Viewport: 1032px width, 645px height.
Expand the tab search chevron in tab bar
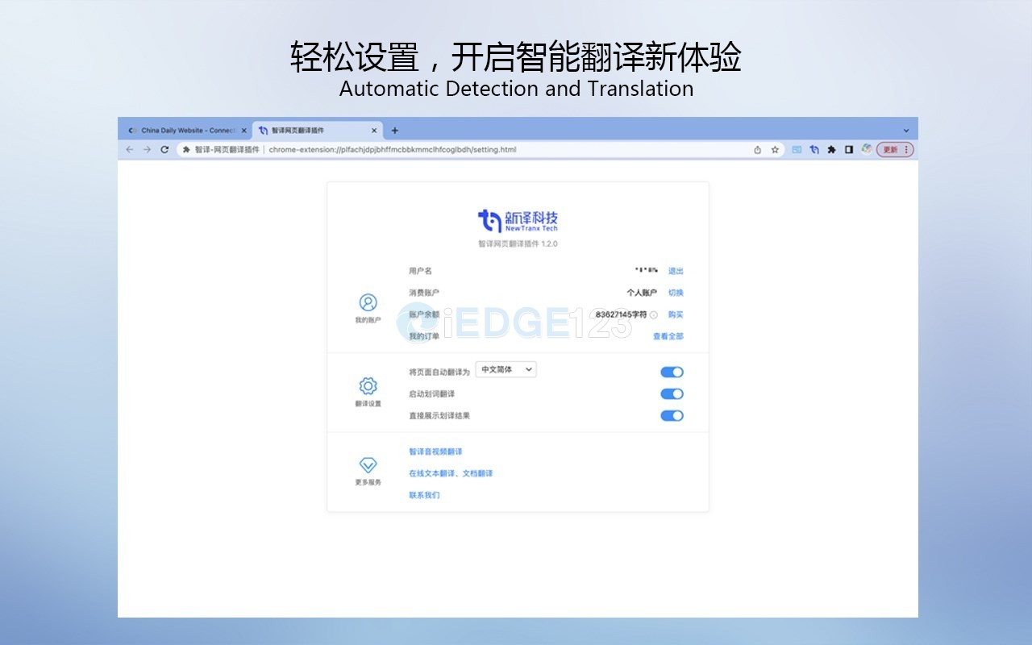click(905, 130)
